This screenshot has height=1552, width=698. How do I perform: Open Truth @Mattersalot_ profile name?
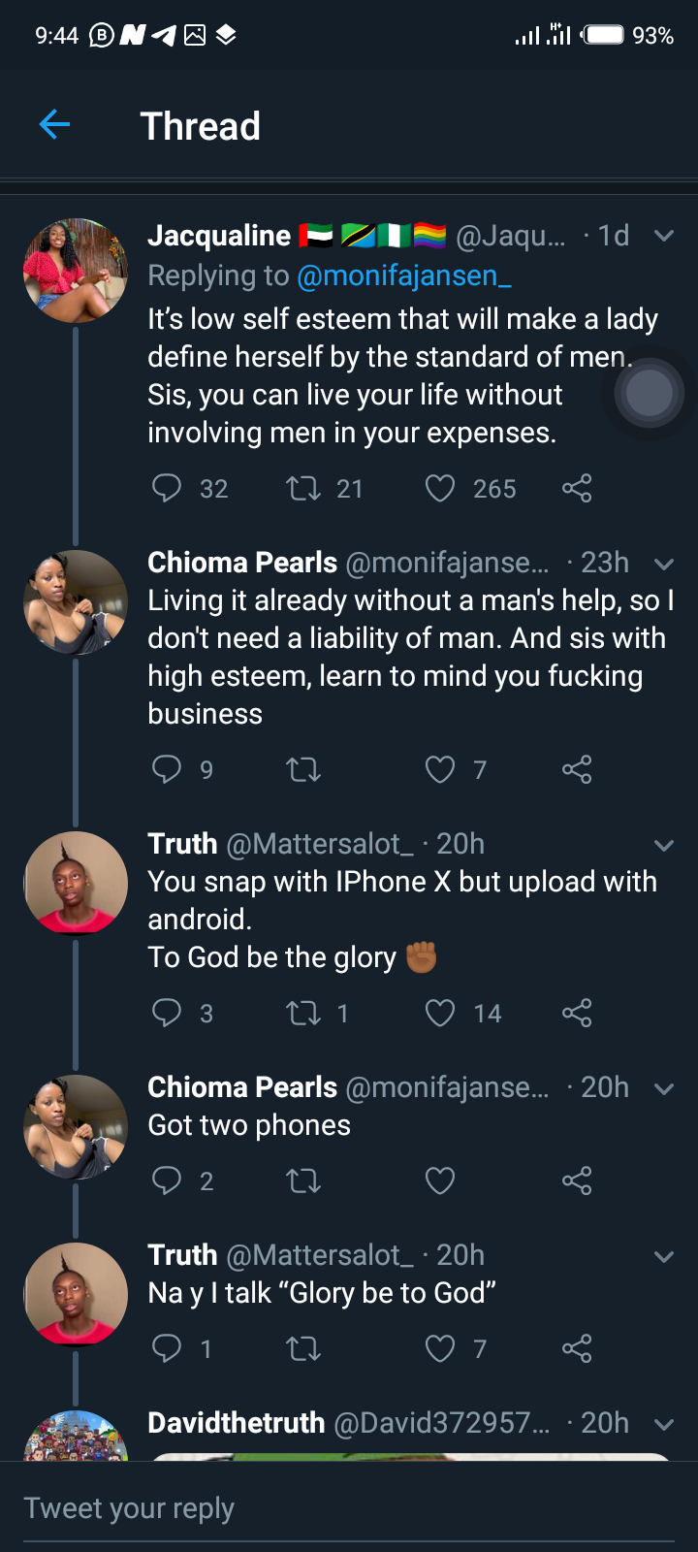[182, 843]
